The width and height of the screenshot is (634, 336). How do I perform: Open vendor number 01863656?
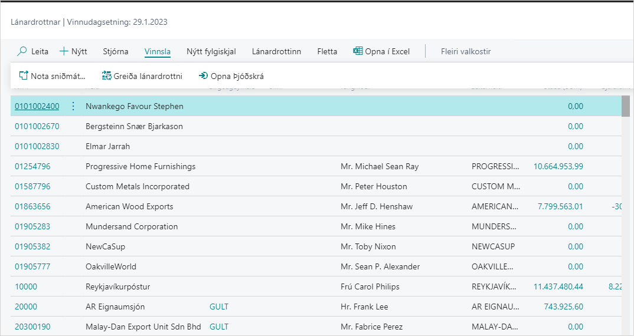pyautogui.click(x=32, y=206)
